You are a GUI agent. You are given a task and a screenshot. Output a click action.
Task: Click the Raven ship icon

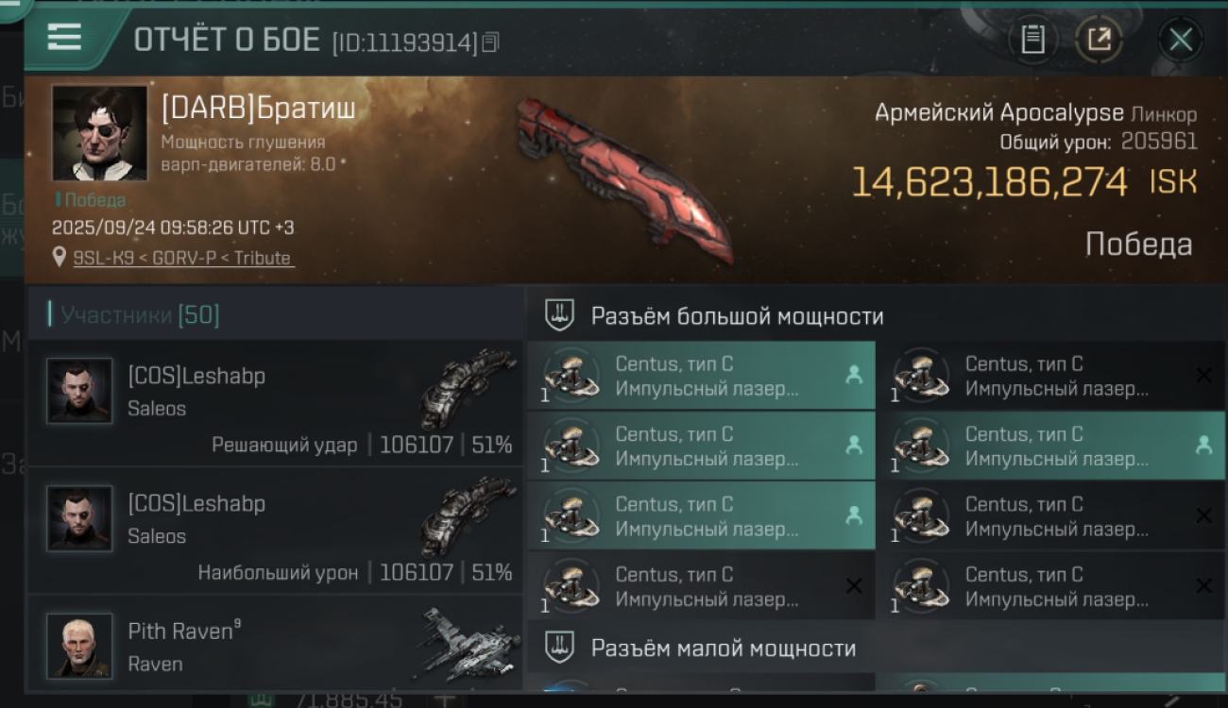(x=469, y=644)
